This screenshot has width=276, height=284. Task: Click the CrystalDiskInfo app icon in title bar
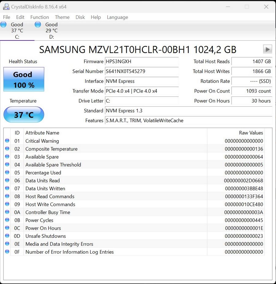click(6, 7)
